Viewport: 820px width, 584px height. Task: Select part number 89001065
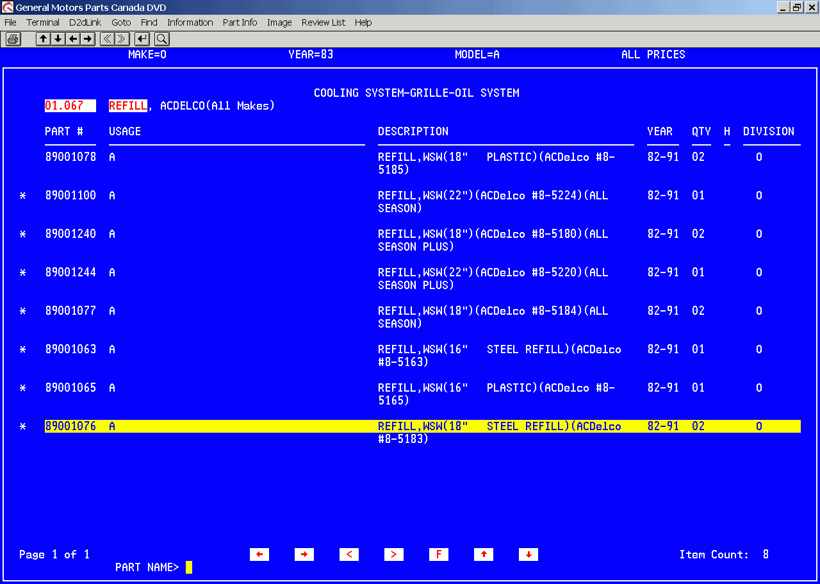(x=70, y=388)
